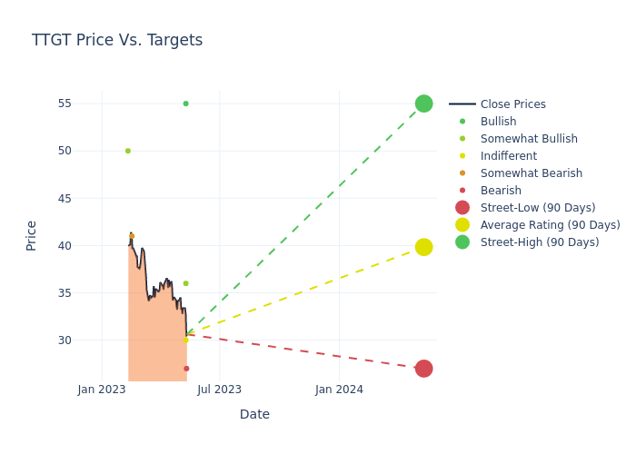Toggle Average Rating (90 Days) legend entry
Screen dimensions: 636x454
click(550, 225)
